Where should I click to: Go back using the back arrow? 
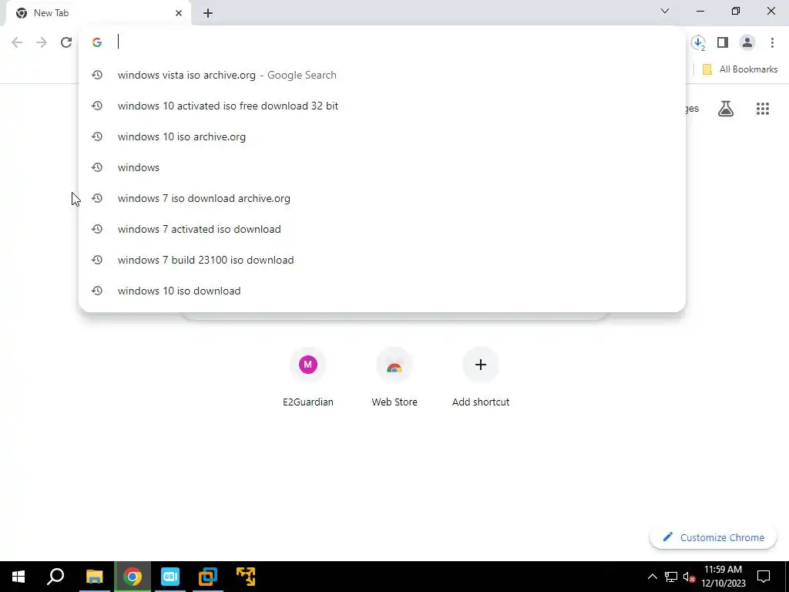pyautogui.click(x=17, y=42)
